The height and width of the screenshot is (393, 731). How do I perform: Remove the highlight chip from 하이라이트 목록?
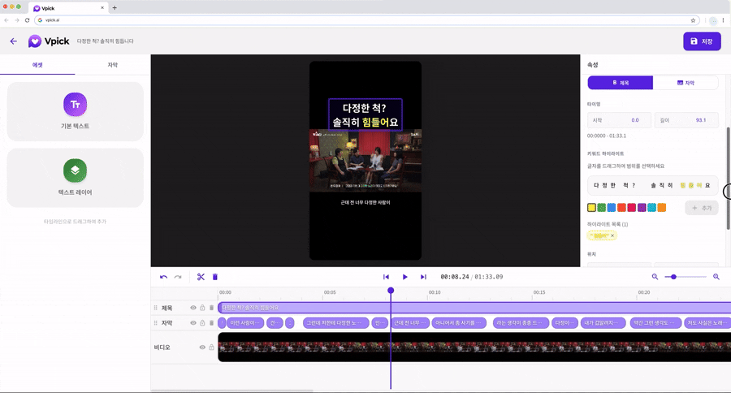[x=612, y=235]
